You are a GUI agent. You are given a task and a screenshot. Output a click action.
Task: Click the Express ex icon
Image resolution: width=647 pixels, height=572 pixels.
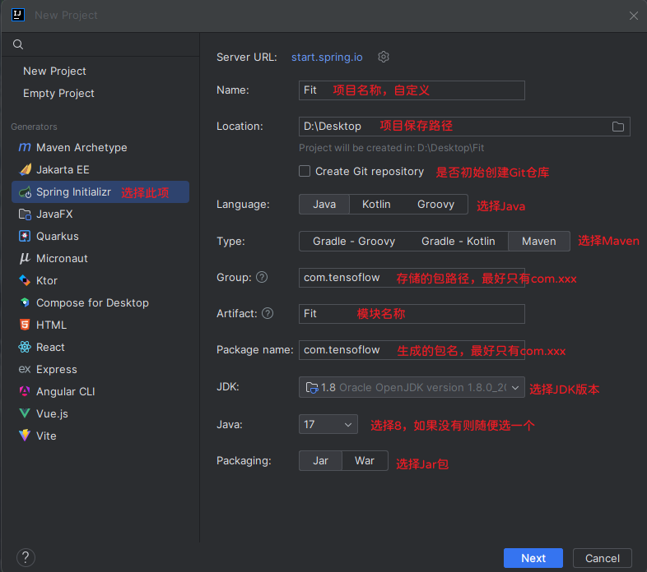(x=25, y=369)
